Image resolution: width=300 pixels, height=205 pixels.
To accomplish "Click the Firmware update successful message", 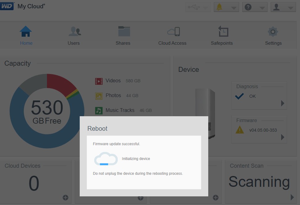I will (x=116, y=144).
